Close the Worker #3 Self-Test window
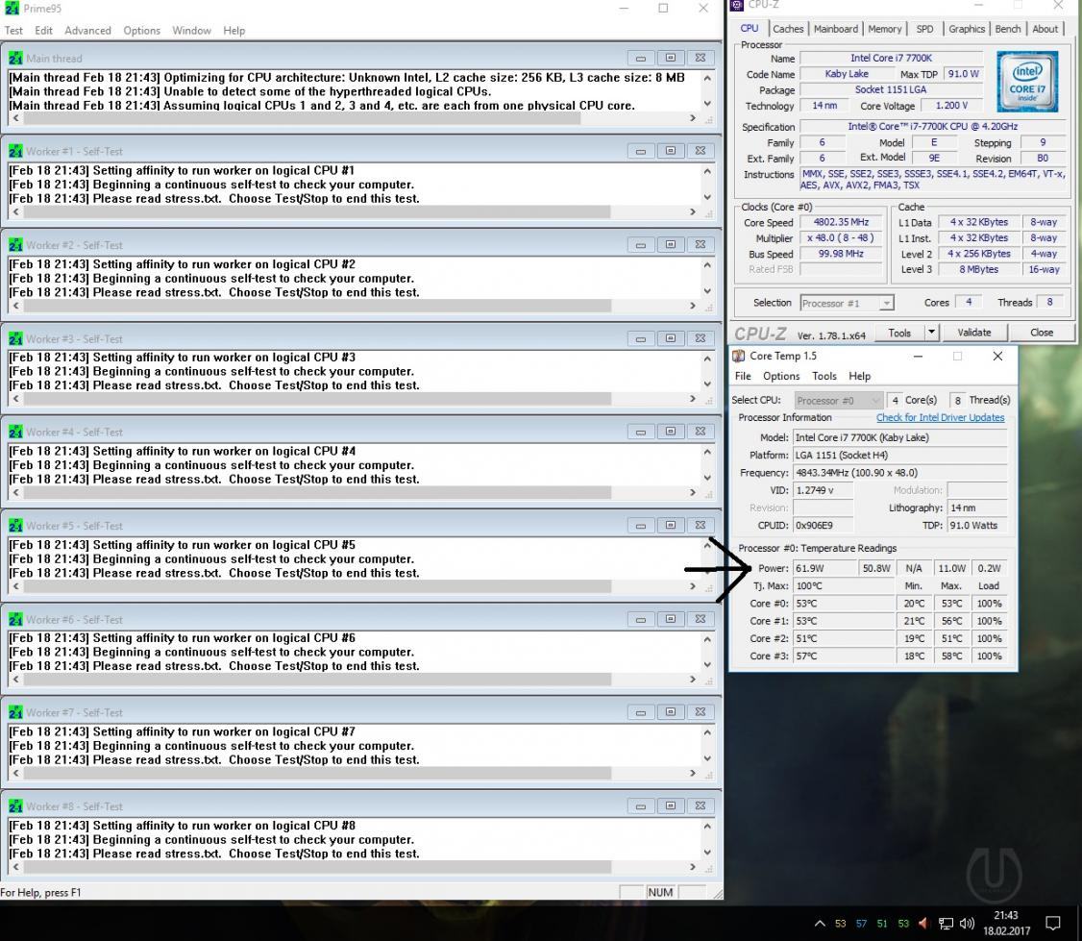Screen dimensions: 1082x941 click(700, 338)
